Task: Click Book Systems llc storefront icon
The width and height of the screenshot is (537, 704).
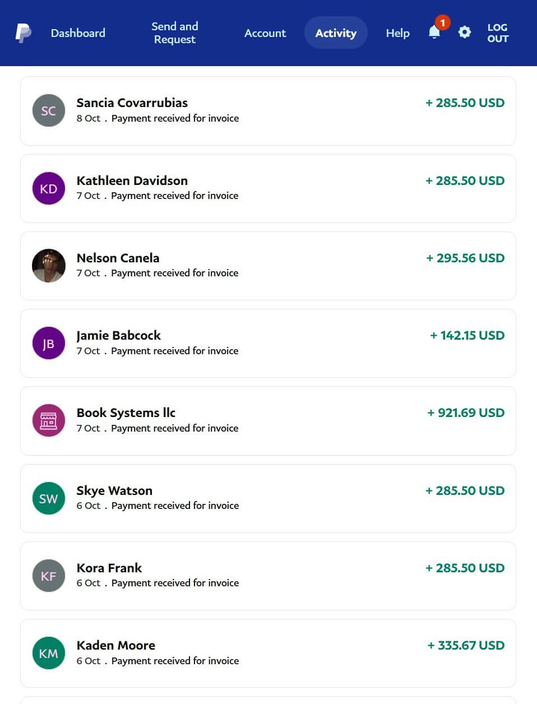Action: (49, 420)
